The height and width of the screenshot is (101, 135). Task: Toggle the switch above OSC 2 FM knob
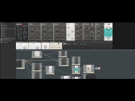[x=50, y=27]
